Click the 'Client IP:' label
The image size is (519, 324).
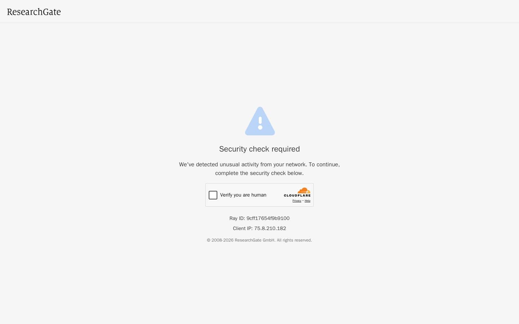coord(243,229)
